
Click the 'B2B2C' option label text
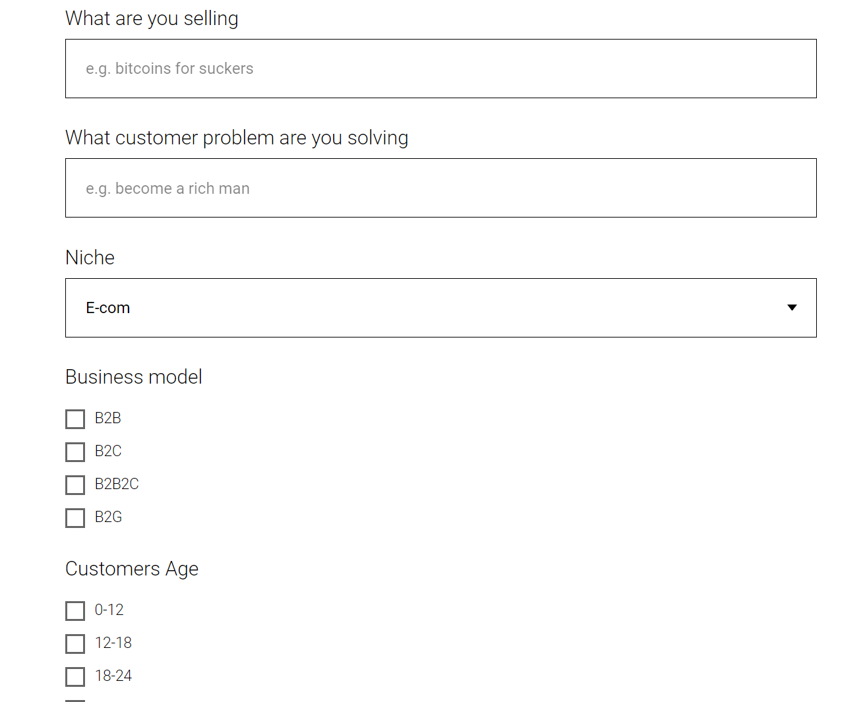(117, 484)
